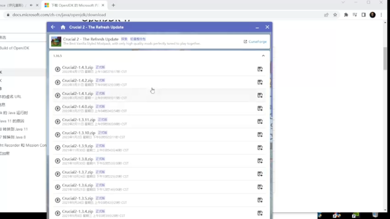Open the Java 11 sidebar link in the docs page
The image size is (390, 219).
click(12, 121)
